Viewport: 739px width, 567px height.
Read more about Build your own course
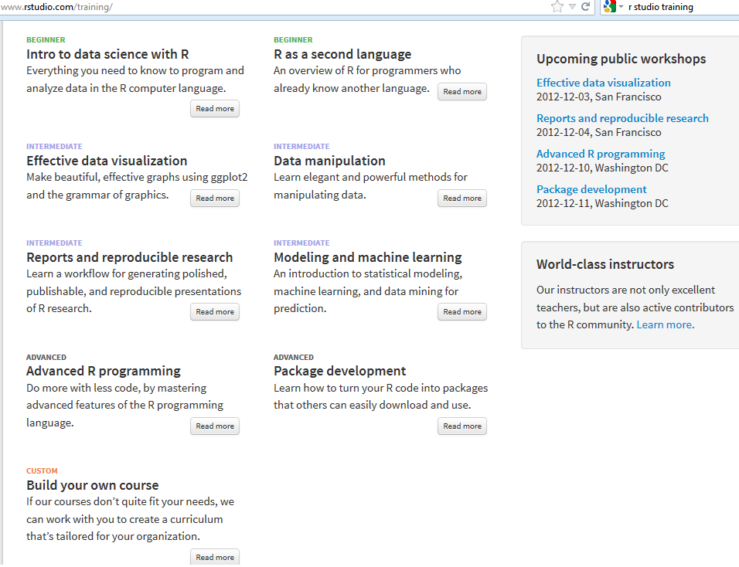click(215, 558)
